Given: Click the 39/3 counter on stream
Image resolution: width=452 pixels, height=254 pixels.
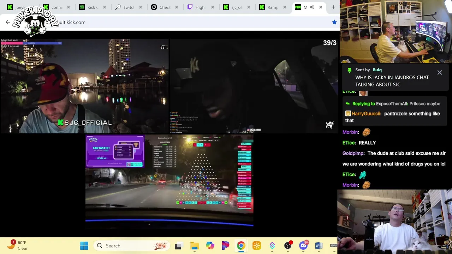Looking at the screenshot, I should click(x=329, y=43).
